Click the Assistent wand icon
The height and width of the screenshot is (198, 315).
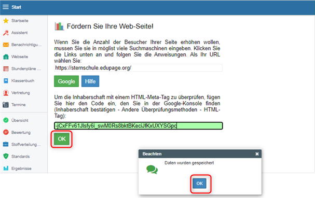click(6, 33)
